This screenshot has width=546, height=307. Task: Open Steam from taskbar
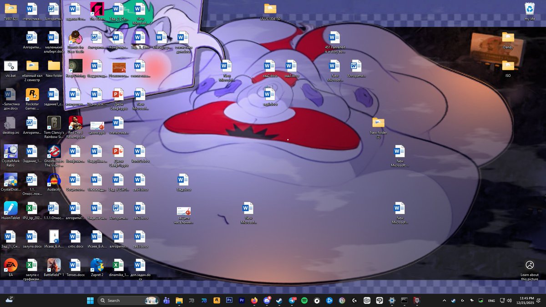tap(279, 300)
